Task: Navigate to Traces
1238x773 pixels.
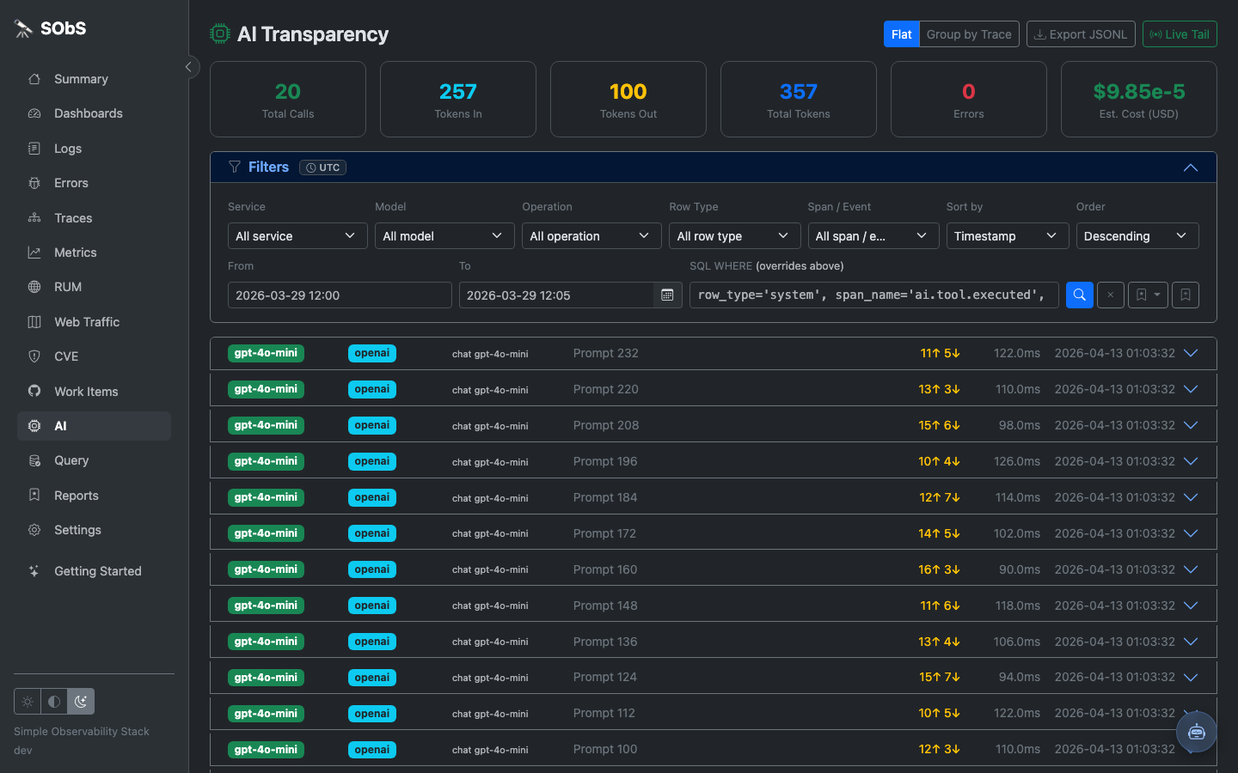Action: [94, 218]
